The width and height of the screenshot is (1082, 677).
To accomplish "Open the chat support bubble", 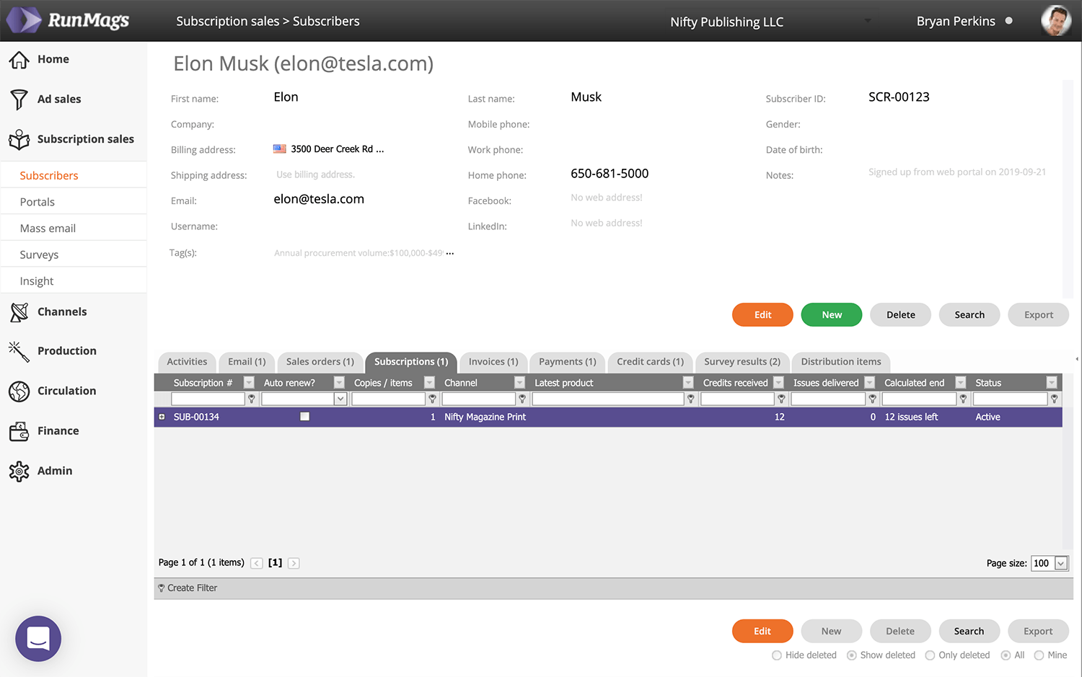I will tap(38, 638).
